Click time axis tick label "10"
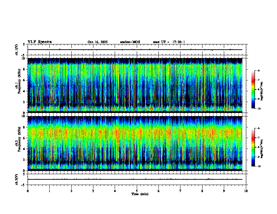 click(246, 191)
